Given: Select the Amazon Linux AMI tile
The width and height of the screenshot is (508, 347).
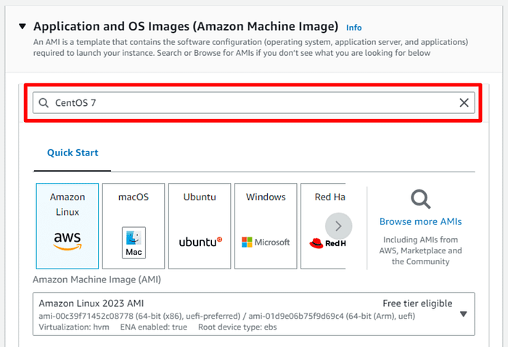Looking at the screenshot, I should (67, 226).
